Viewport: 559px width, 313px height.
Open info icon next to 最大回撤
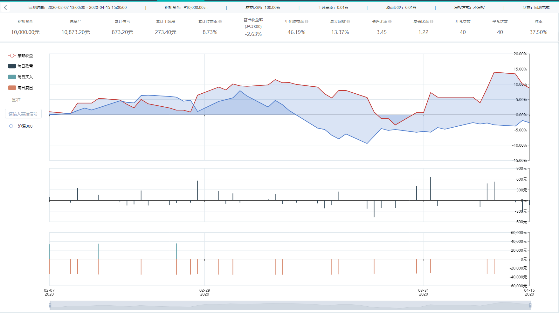(x=348, y=22)
